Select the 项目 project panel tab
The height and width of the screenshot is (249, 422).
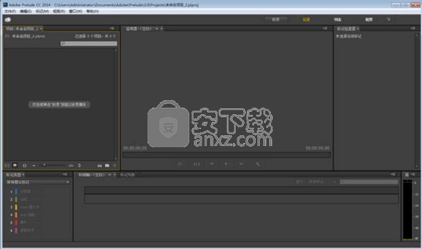pyautogui.click(x=22, y=29)
